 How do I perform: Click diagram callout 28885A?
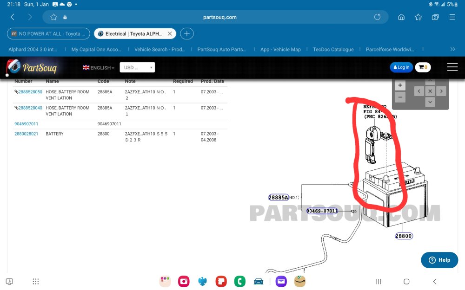pos(278,197)
